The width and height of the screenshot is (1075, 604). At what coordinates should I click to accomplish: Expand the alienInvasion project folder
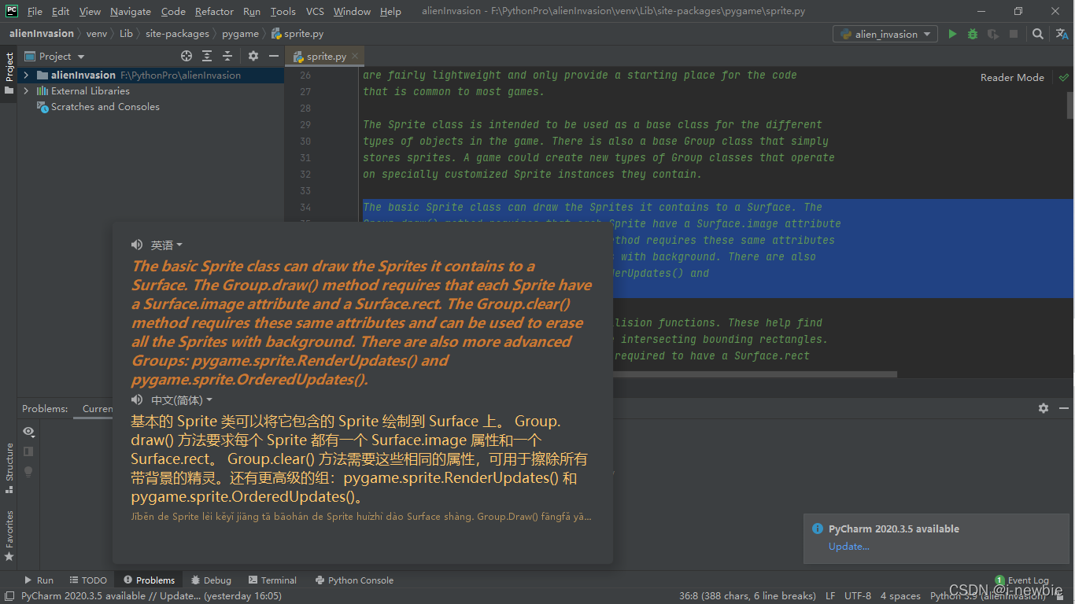pos(26,75)
